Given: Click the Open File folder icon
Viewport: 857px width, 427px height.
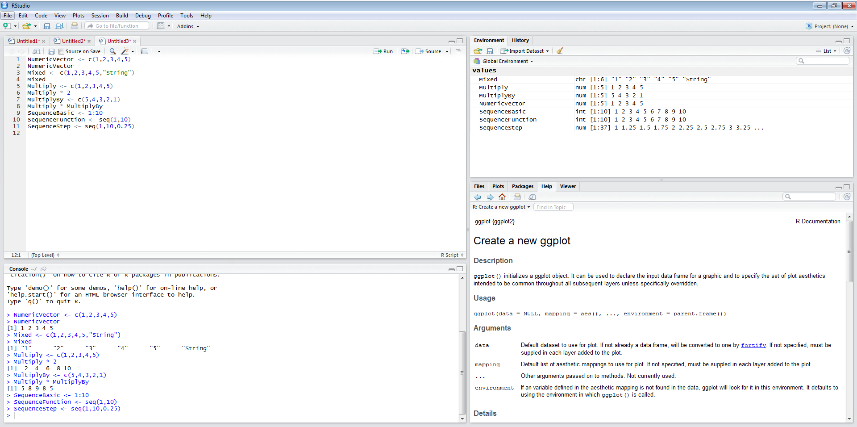Looking at the screenshot, I should 27,26.
